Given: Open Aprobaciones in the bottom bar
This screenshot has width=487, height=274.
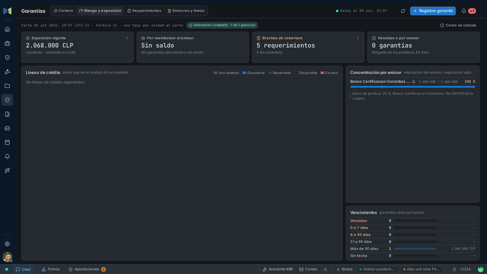Looking at the screenshot, I should 87,269.
